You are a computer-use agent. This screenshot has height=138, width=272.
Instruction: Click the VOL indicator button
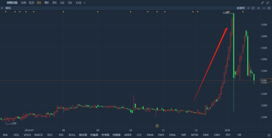click(x=16, y=135)
